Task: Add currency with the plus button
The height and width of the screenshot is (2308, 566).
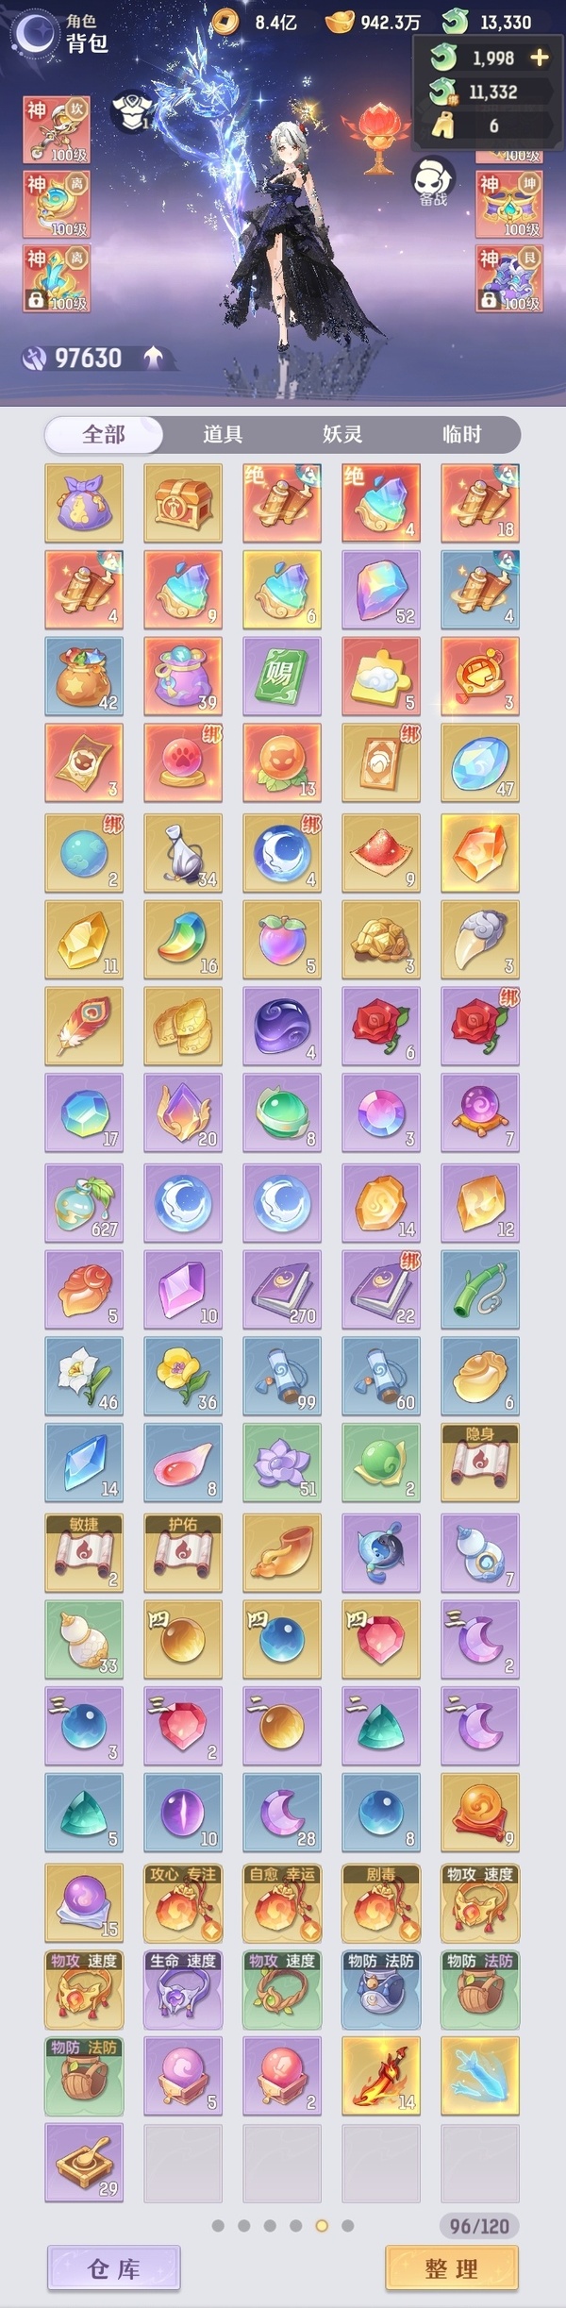Action: (x=540, y=58)
